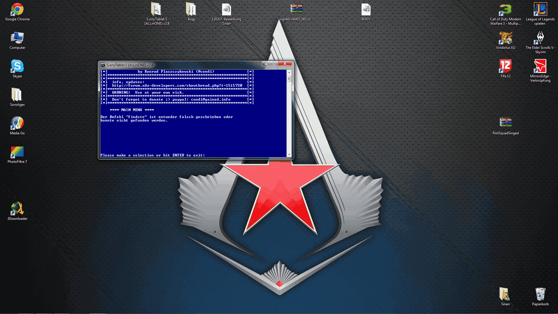This screenshot has width=558, height=314.
Task: Open signed-nbx03_001 archive file
Action: (296, 12)
